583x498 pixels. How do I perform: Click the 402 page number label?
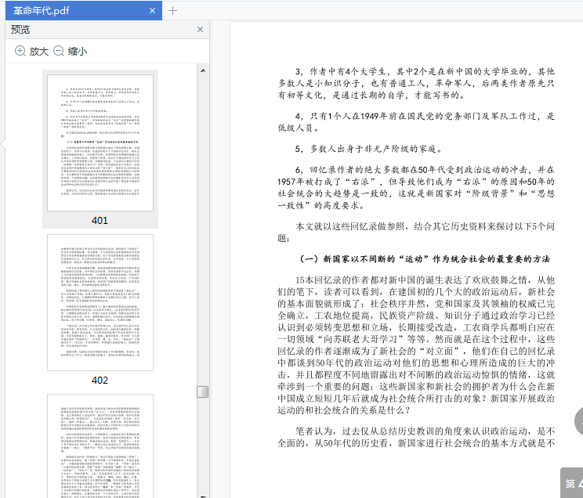point(100,381)
